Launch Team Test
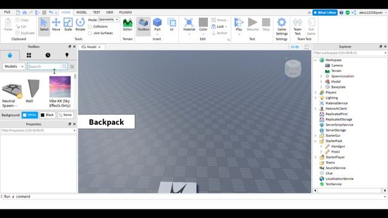 pos(298,27)
